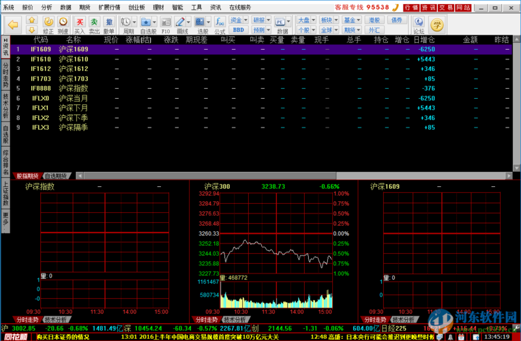Click the 周期 period clock icon
The width and height of the screenshot is (521, 341).
[x=125, y=22]
